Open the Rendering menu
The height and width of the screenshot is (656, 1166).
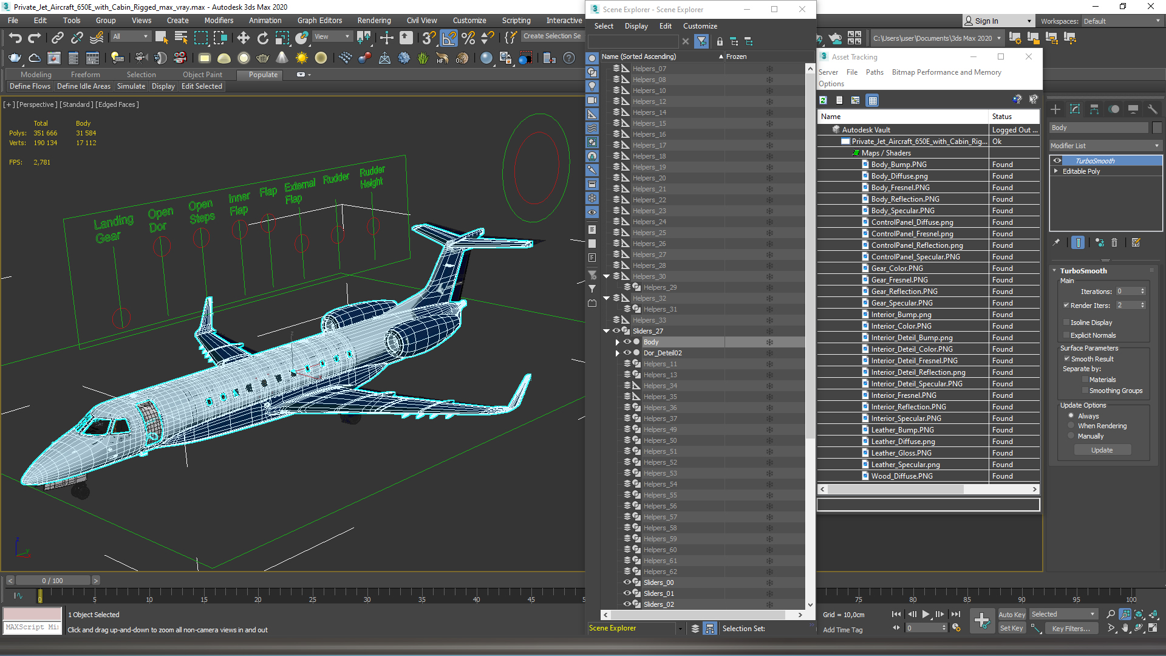[374, 20]
